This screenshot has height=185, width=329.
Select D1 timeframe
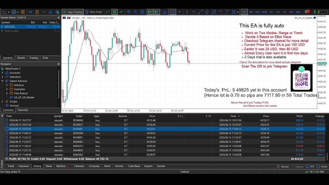coord(285,12)
